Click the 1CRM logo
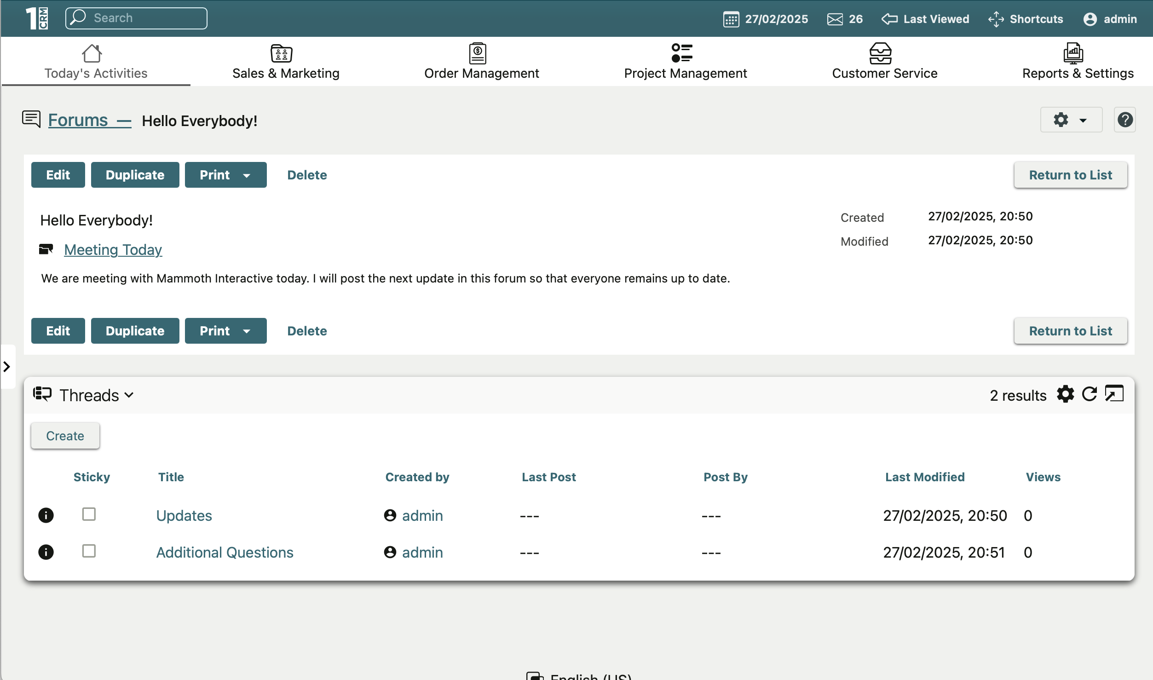The image size is (1153, 680). tap(37, 18)
